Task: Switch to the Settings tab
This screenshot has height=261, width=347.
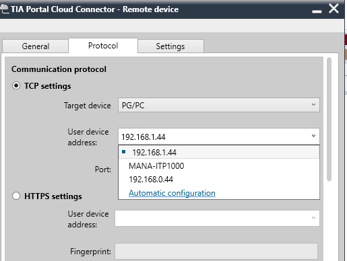Action: tap(170, 46)
